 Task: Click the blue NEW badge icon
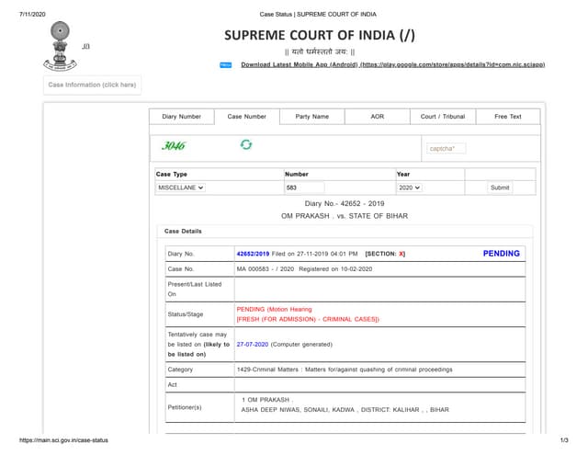coord(225,65)
